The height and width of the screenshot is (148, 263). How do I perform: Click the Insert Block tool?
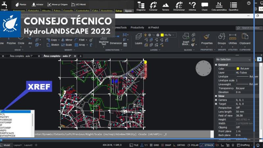click(186, 39)
